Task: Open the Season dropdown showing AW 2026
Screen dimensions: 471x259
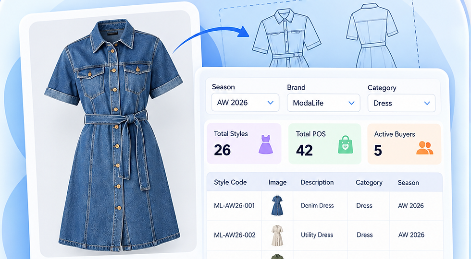Action: [245, 103]
